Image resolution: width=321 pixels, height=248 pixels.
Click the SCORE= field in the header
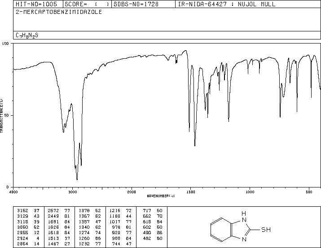pos(87,4)
